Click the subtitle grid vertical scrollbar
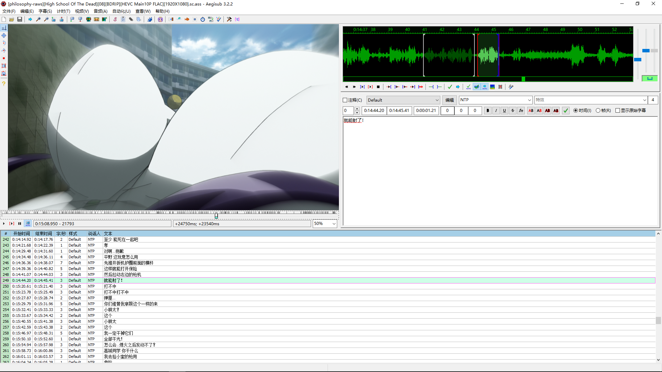The image size is (662, 372). tap(658, 297)
